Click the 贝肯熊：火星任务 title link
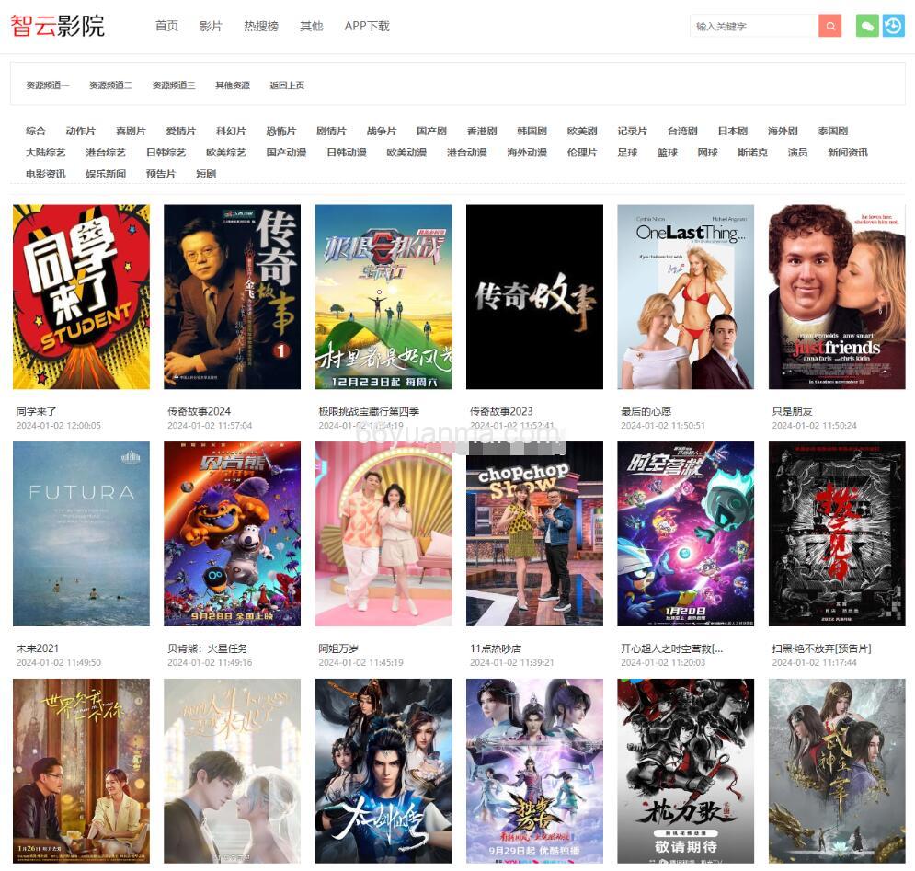The width and height of the screenshot is (915, 871). [207, 648]
